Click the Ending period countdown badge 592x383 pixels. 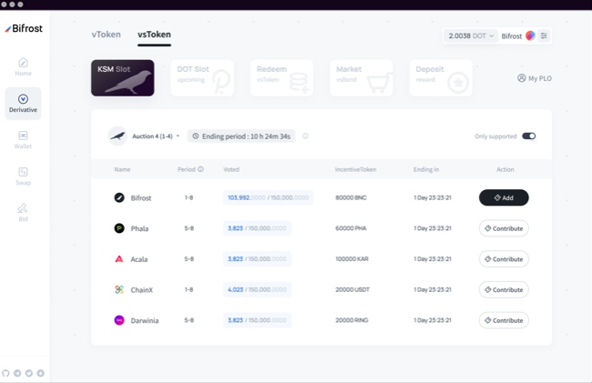[x=241, y=136]
